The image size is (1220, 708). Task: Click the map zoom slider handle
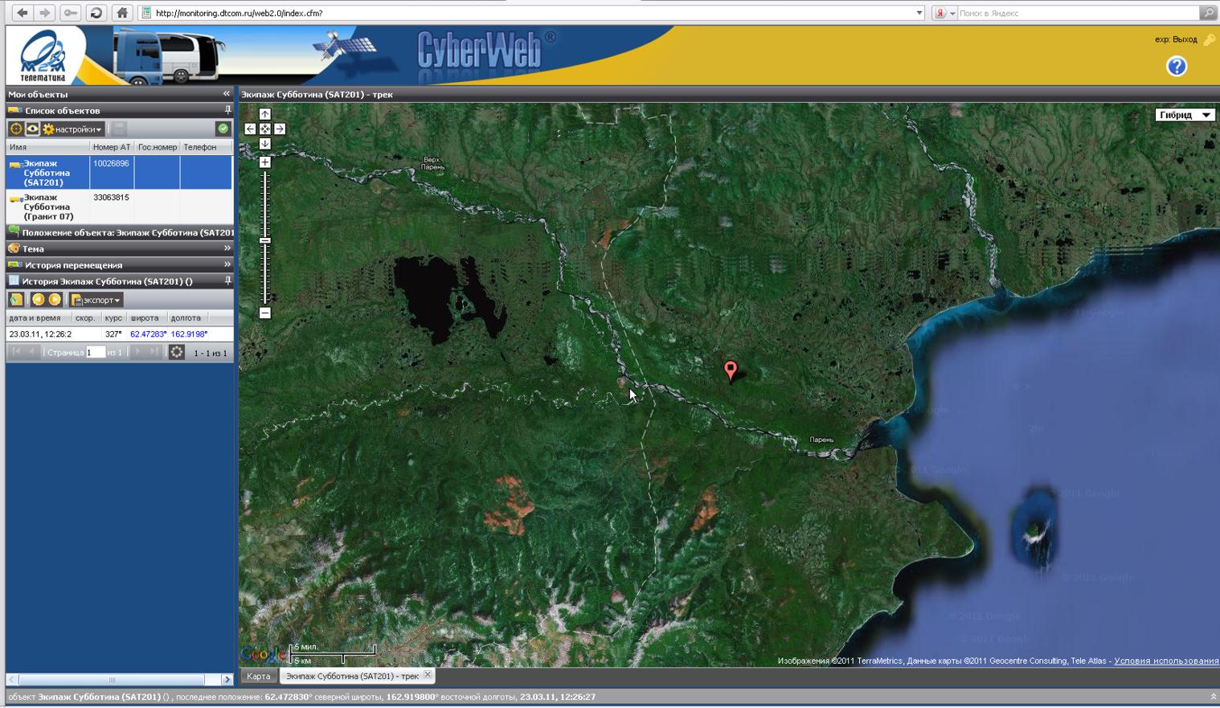coord(265,240)
